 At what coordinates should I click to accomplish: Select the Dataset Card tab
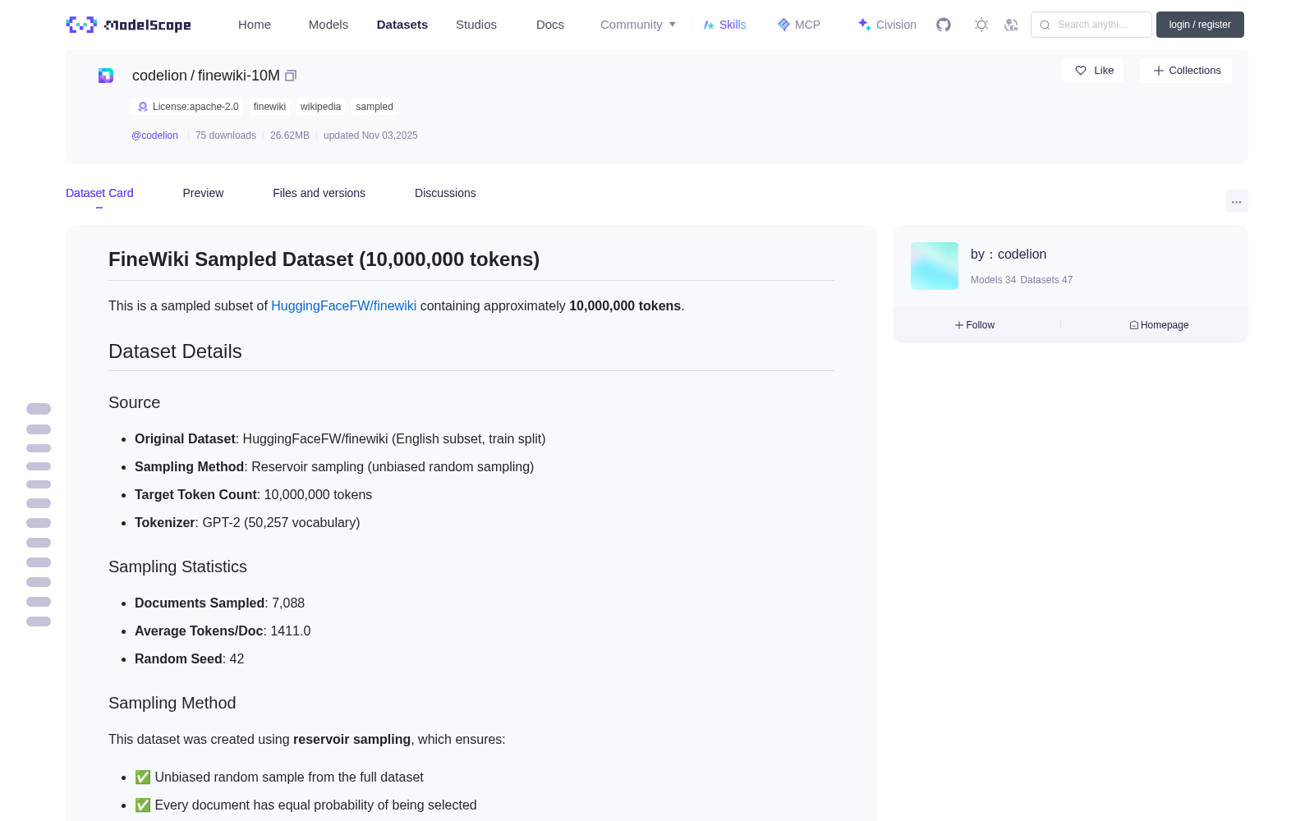(x=99, y=193)
